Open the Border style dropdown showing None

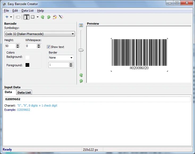pyautogui.click(x=61, y=58)
